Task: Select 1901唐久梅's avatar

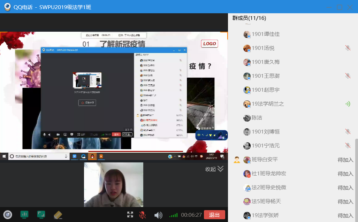Action: (x=247, y=62)
